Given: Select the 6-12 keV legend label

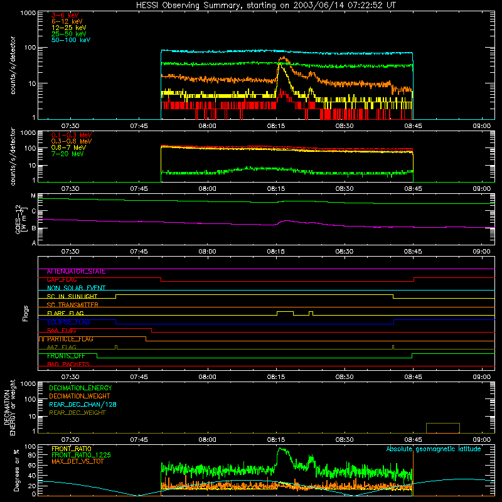Looking at the screenshot, I should pos(67,21).
